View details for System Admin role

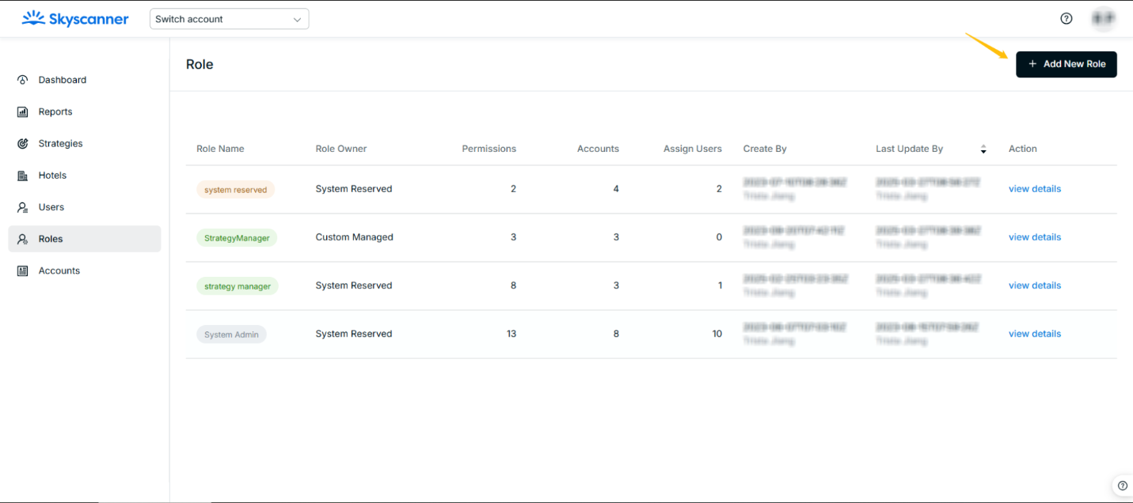pyautogui.click(x=1035, y=334)
